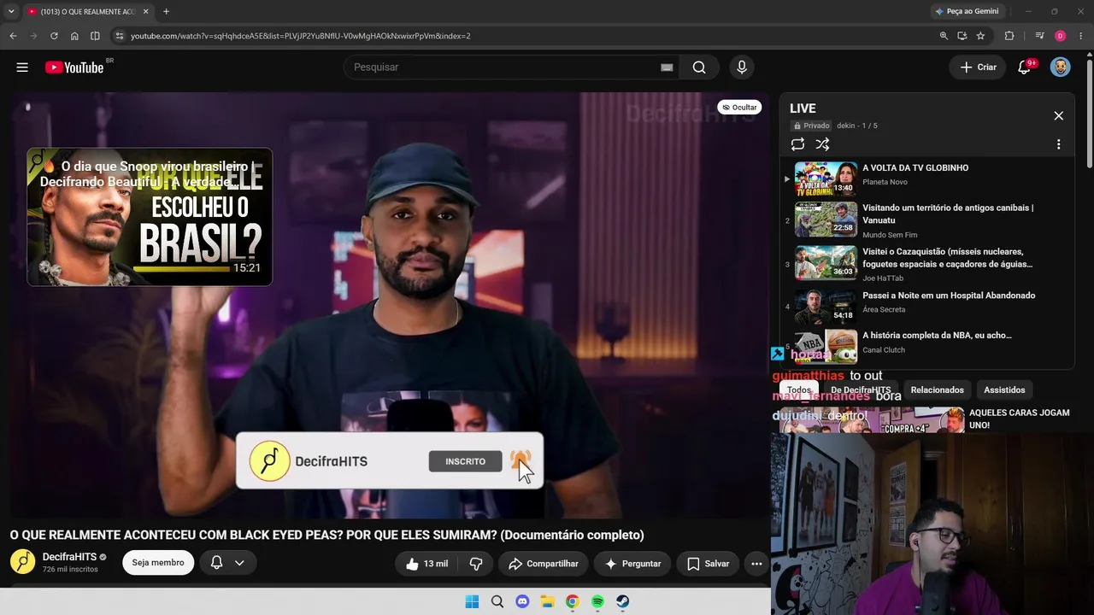The image size is (1094, 615).
Task: View site information in address bar
Action: click(119, 36)
